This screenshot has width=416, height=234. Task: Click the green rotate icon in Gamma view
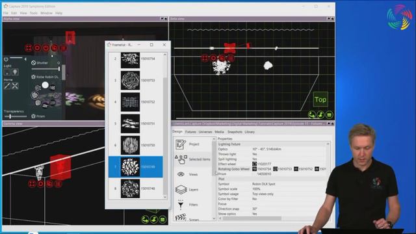145,220
